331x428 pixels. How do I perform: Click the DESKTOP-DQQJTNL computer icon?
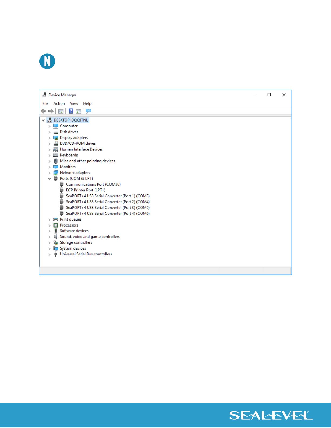click(49, 120)
